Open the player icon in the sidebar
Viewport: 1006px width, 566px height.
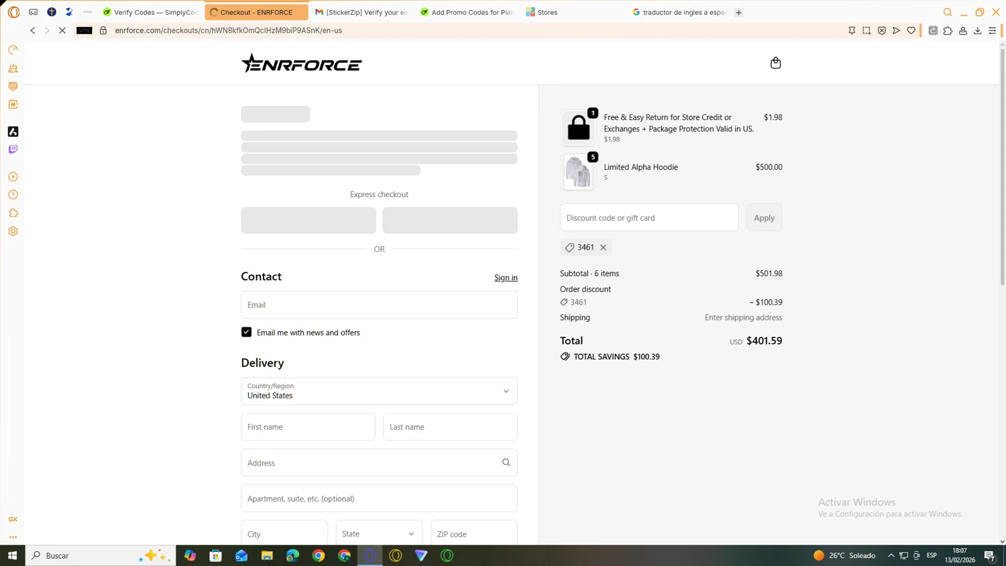click(x=13, y=177)
